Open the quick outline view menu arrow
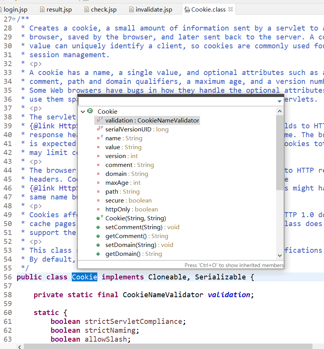The width and height of the screenshot is (324, 349). [x=280, y=101]
